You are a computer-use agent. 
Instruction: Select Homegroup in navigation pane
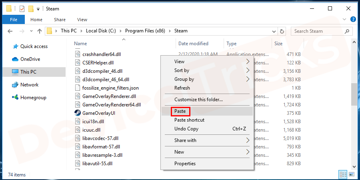(x=33, y=98)
